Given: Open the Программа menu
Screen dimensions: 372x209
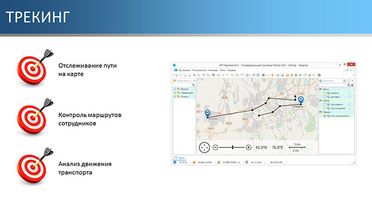Looking at the screenshot, I should click(x=184, y=70).
